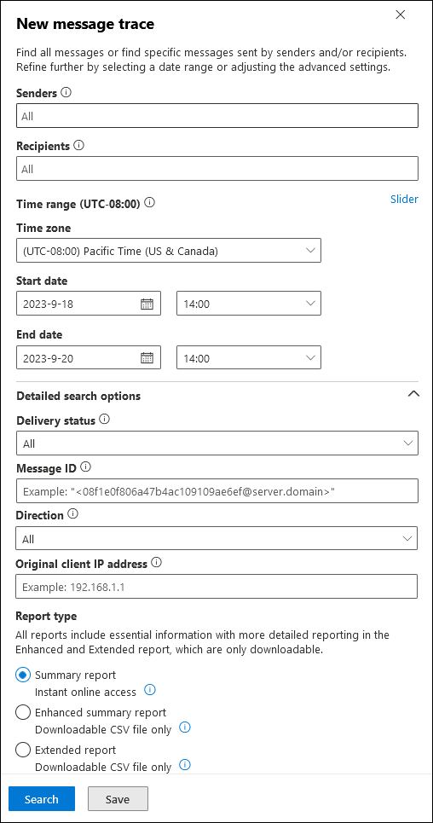433x823 pixels.
Task: Switch to the Slider time range view
Action: tap(404, 199)
